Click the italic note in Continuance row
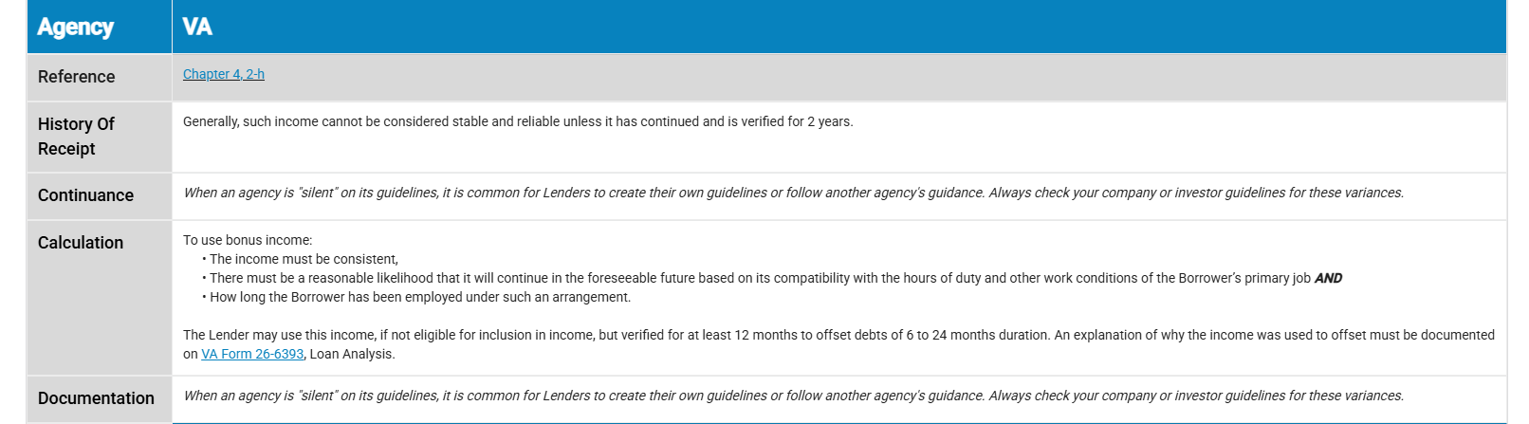1529x424 pixels. click(793, 193)
